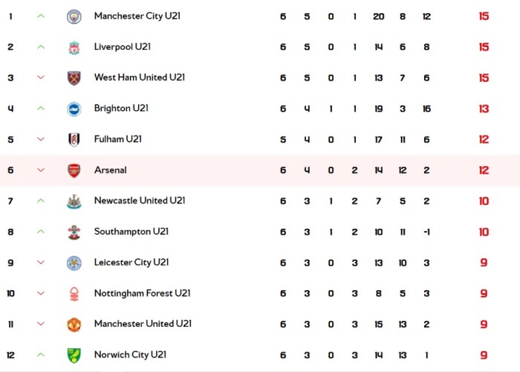Image resolution: width=520 pixels, height=372 pixels.
Task: Click the red down arrow beside Arsenal
Action: (41, 170)
